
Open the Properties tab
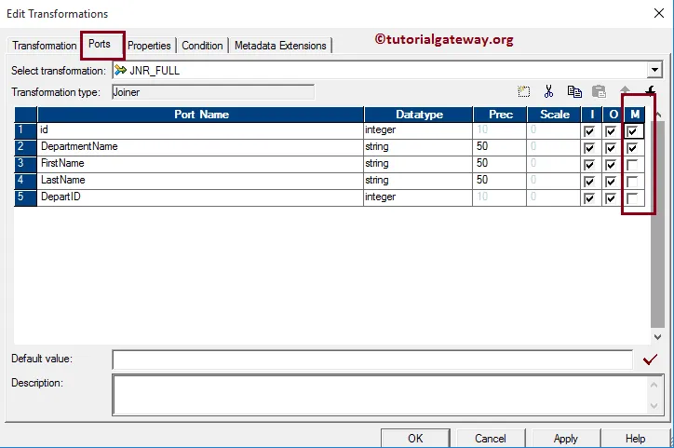click(x=149, y=46)
